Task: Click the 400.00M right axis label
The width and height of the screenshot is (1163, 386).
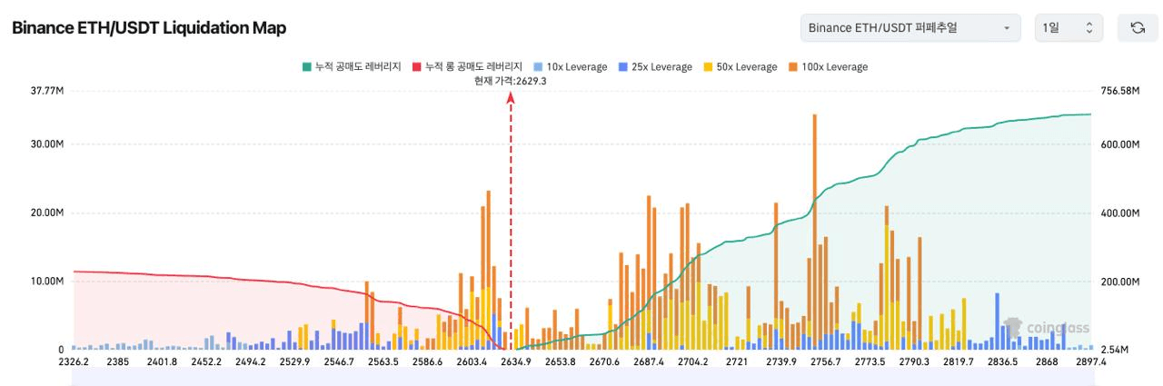Action: [1118, 213]
